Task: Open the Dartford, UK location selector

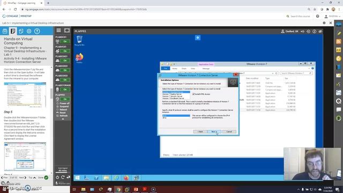Action: click(x=289, y=31)
